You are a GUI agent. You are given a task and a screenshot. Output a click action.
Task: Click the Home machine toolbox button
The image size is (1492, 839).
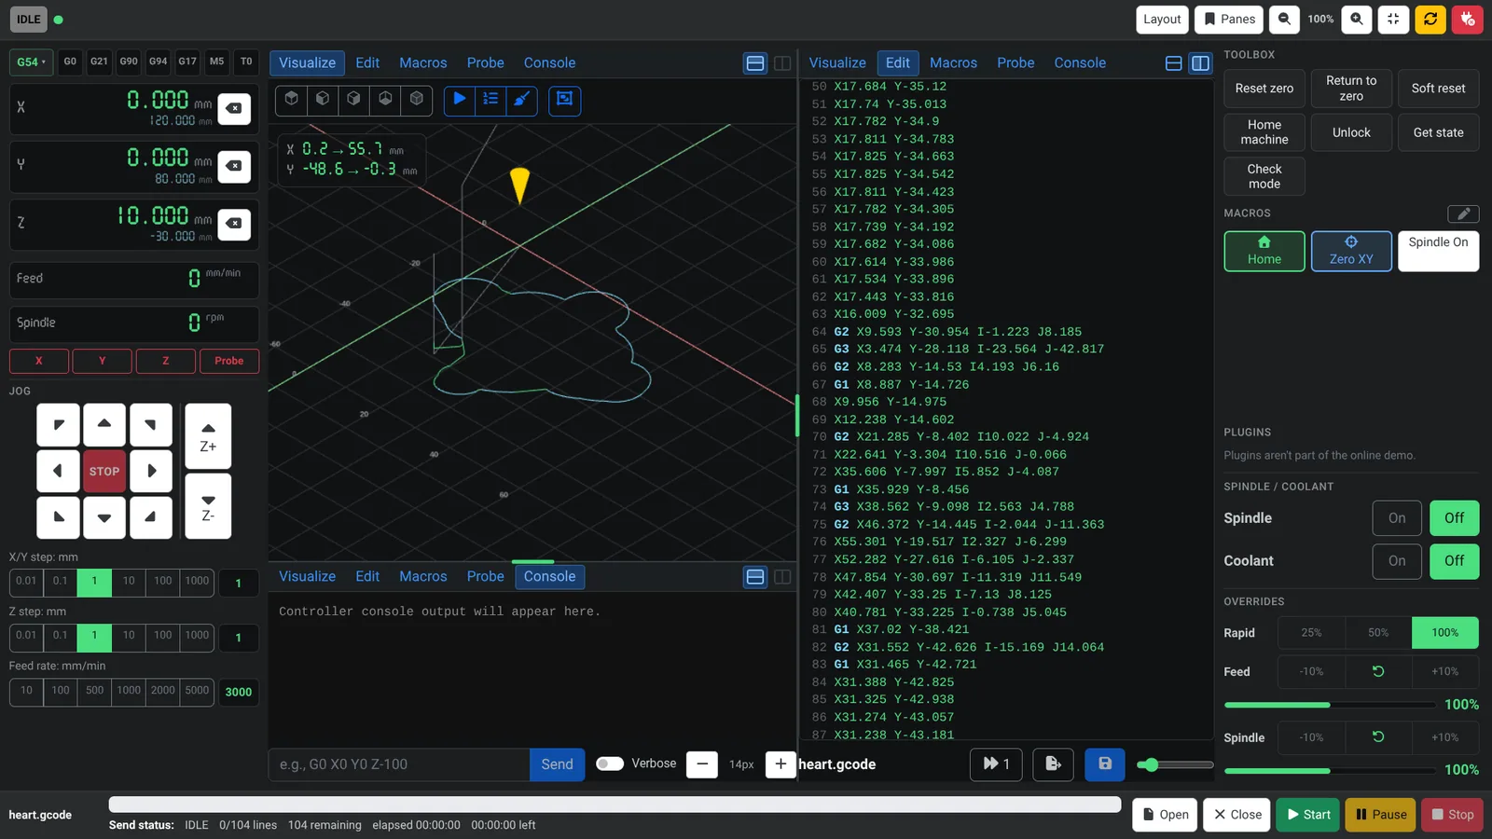[1264, 132]
